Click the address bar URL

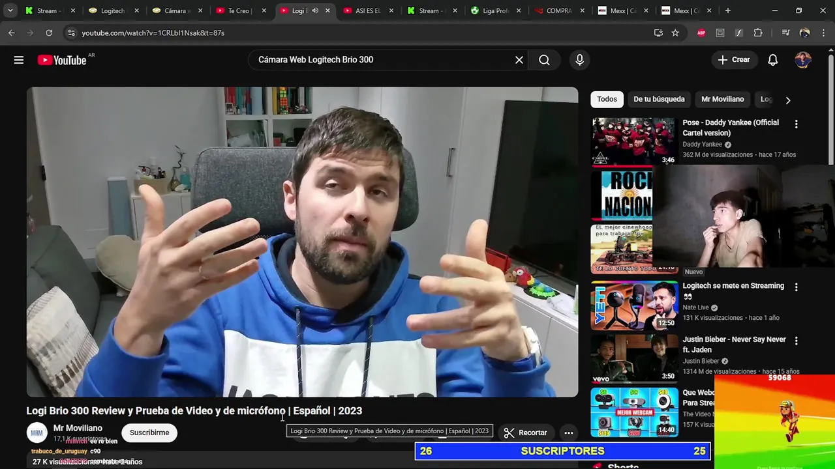point(153,33)
